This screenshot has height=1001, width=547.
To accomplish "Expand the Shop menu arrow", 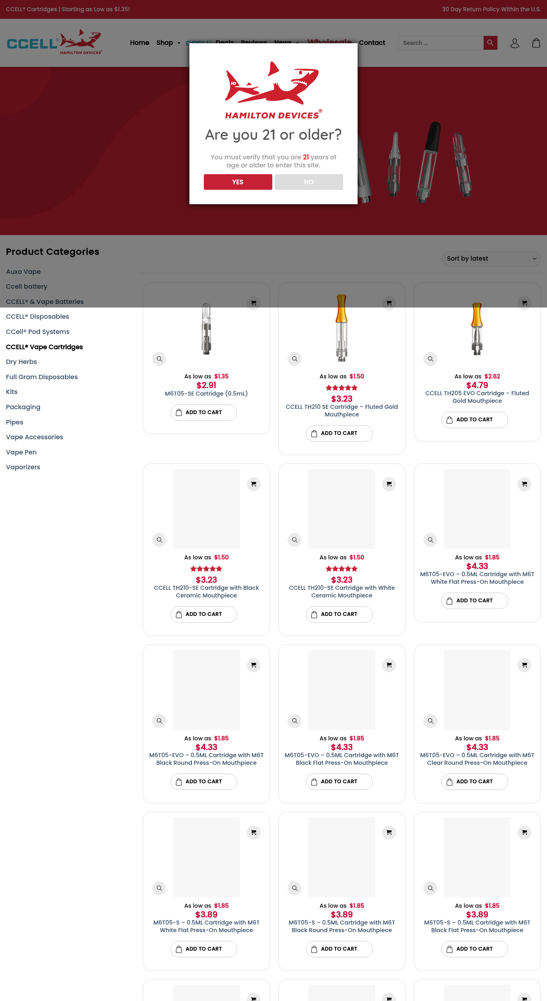I will (179, 43).
